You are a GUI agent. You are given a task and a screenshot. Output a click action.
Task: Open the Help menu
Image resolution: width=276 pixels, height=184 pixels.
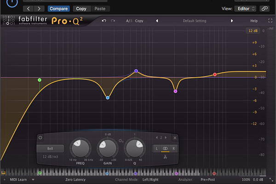click(254, 21)
